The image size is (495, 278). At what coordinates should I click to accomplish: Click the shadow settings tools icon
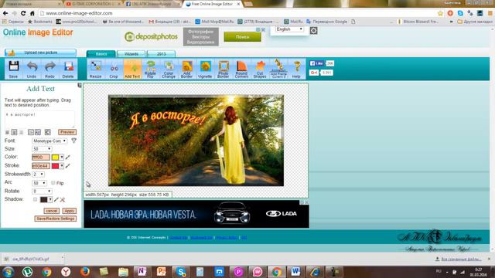point(63,199)
